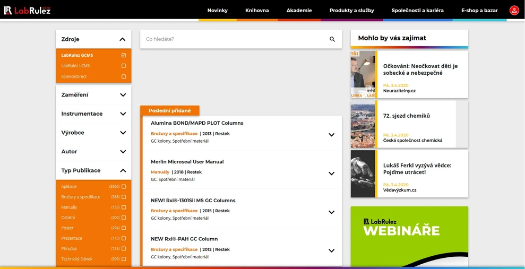
Task: Expand the Merlin Microseal User Manual entry
Action: (x=331, y=173)
